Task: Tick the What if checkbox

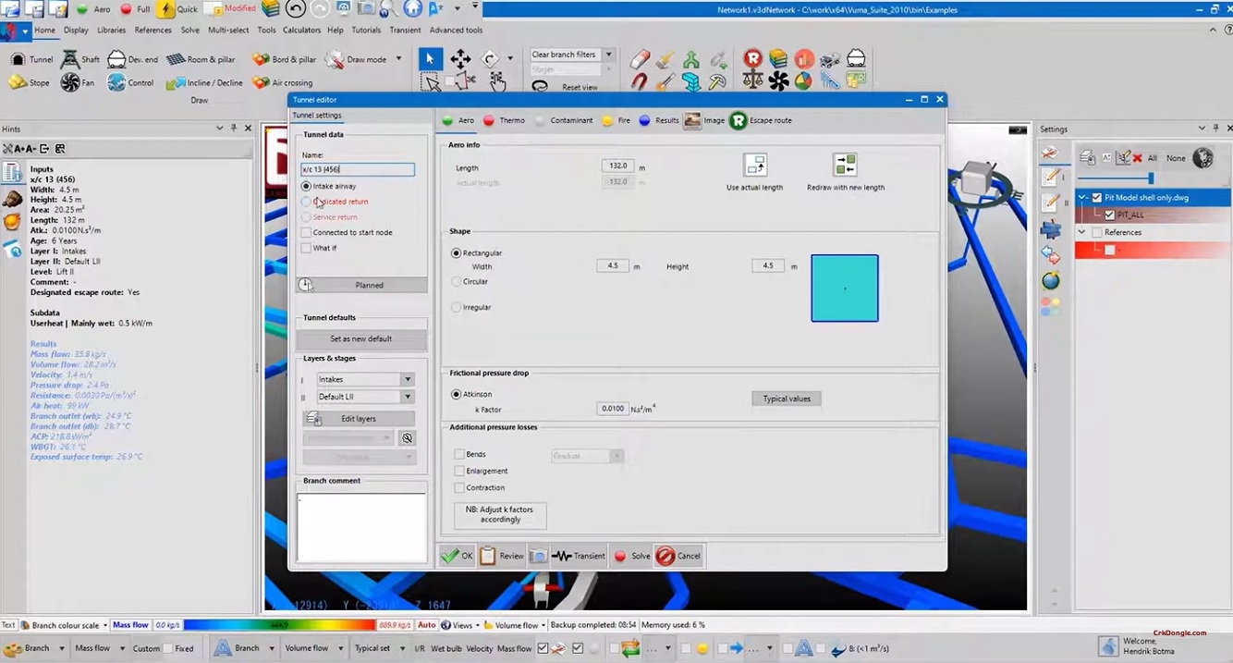Action: 306,248
